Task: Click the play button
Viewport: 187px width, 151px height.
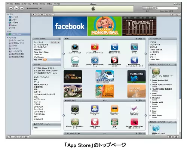Action: (x=16, y=9)
